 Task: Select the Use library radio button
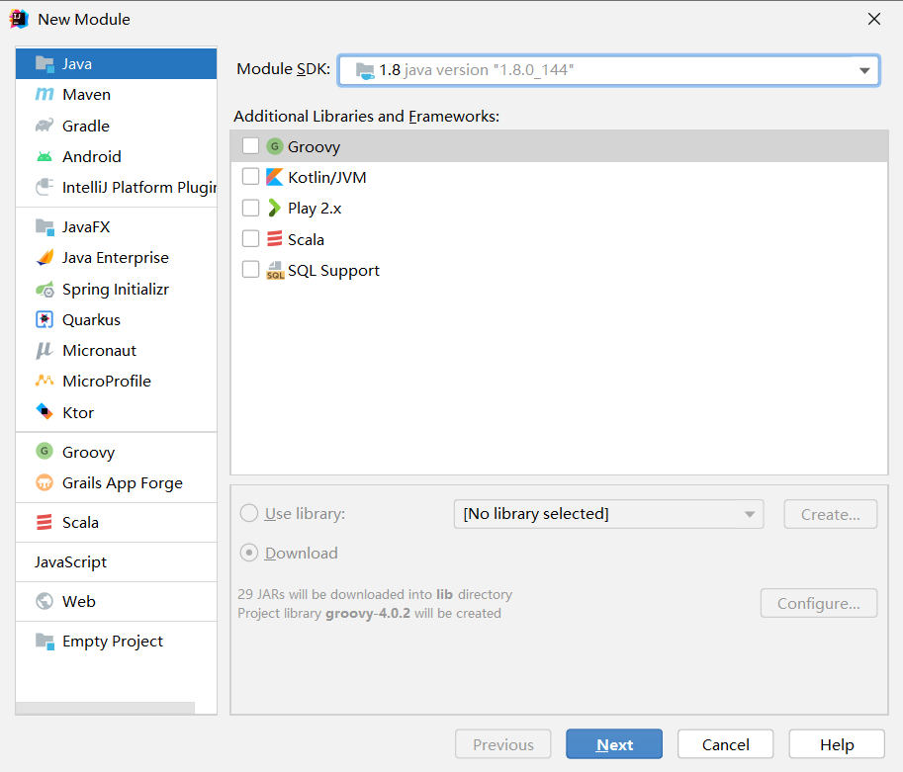pyautogui.click(x=249, y=513)
